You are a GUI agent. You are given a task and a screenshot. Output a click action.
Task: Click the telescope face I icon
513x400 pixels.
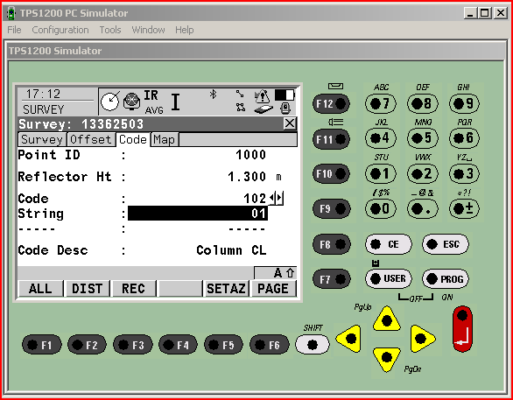(175, 102)
